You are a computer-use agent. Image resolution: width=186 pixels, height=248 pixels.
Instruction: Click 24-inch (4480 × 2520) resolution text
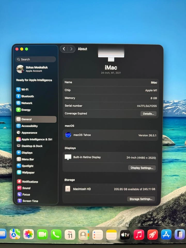pos(141,158)
